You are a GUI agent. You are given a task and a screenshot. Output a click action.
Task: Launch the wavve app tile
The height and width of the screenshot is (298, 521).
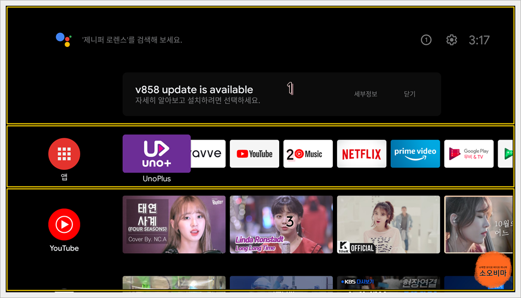208,154
